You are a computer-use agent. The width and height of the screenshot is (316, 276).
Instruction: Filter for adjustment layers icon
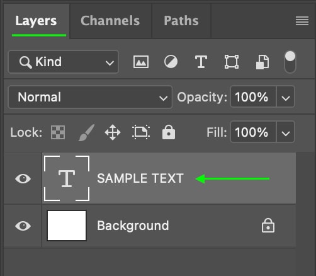[171, 62]
